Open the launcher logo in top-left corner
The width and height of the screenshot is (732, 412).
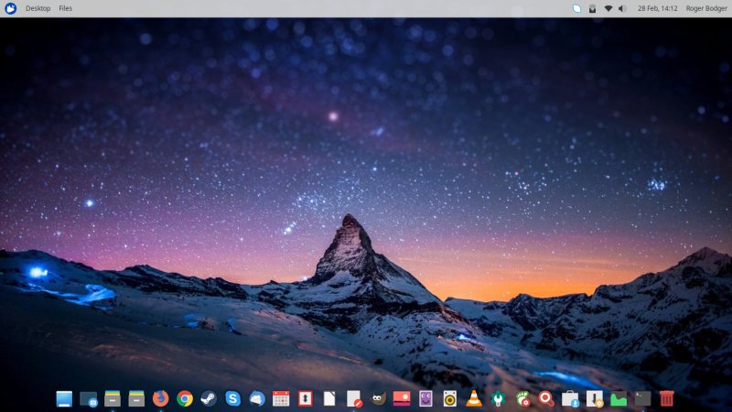coord(10,8)
